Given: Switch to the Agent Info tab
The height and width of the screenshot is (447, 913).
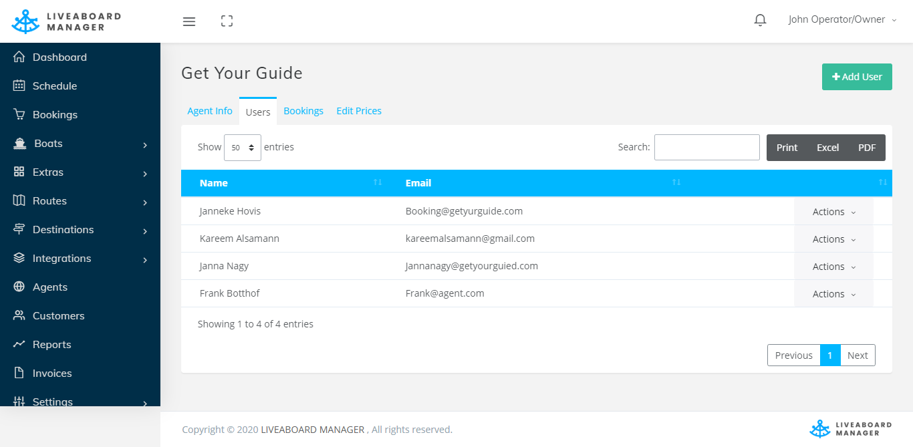Looking at the screenshot, I should [210, 111].
